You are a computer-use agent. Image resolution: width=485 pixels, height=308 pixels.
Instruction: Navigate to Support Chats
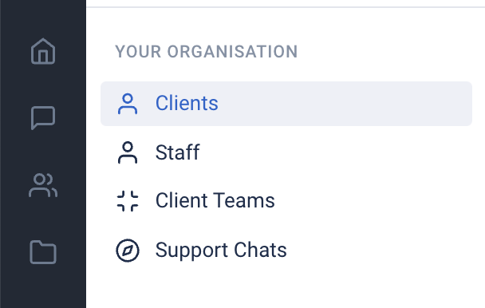pos(286,250)
